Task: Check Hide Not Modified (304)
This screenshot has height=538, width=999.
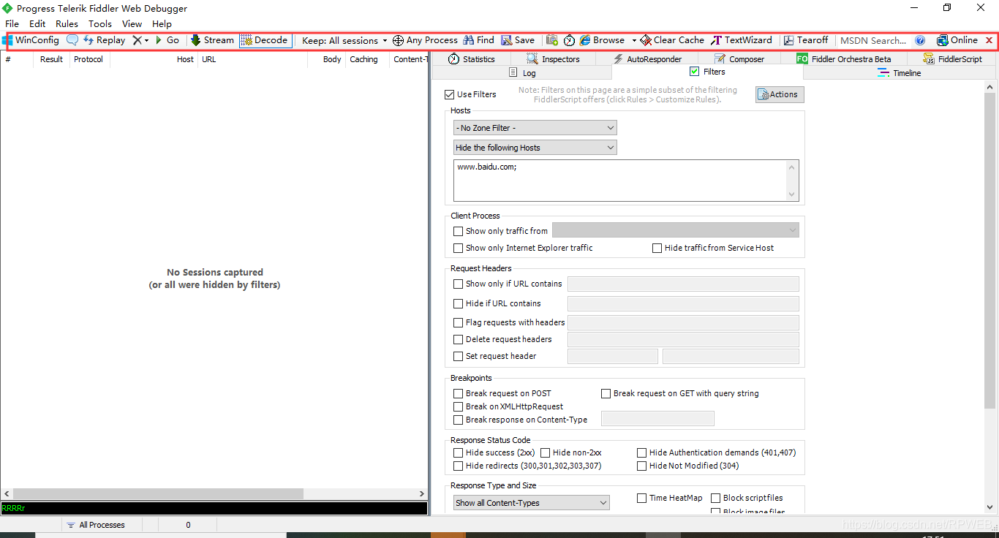Action: 642,466
